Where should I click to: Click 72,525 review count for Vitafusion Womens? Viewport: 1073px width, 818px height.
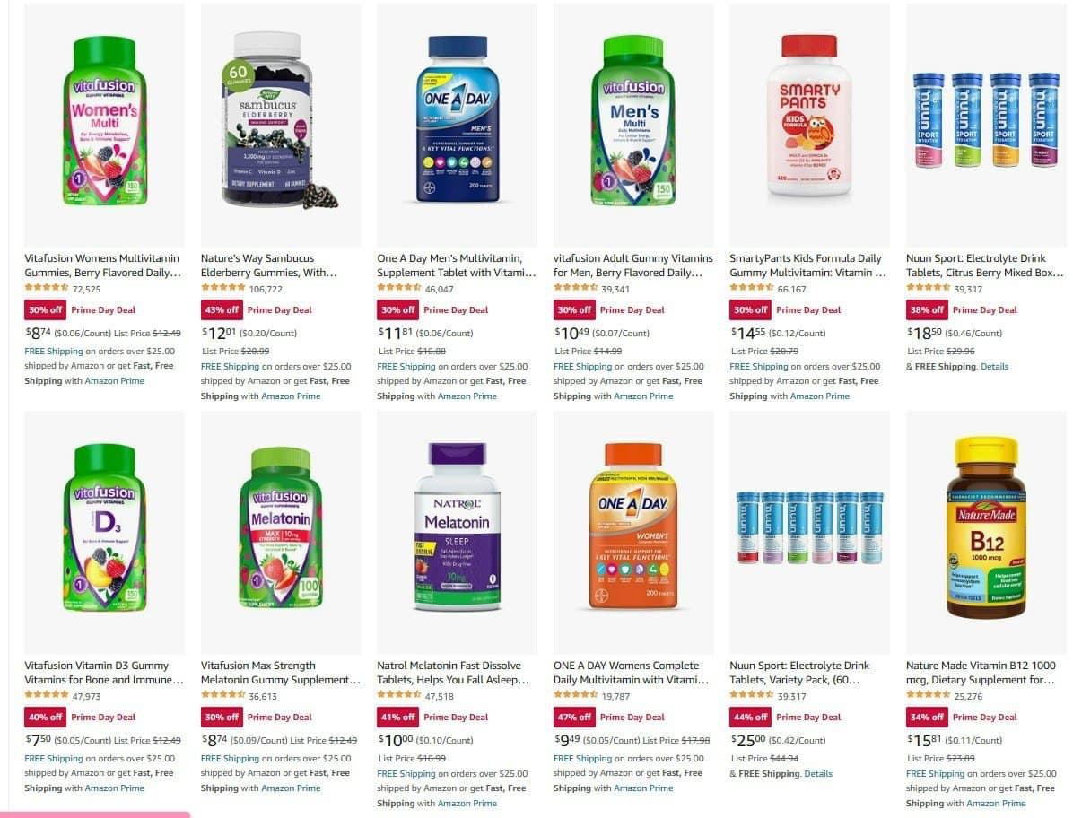[86, 289]
